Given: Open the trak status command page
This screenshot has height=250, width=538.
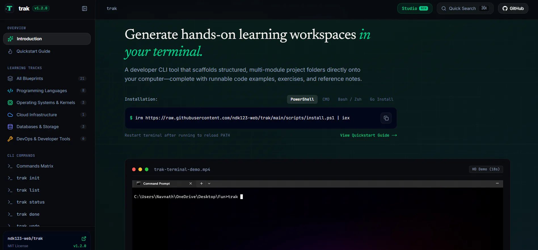Looking at the screenshot, I should tap(47, 202).
